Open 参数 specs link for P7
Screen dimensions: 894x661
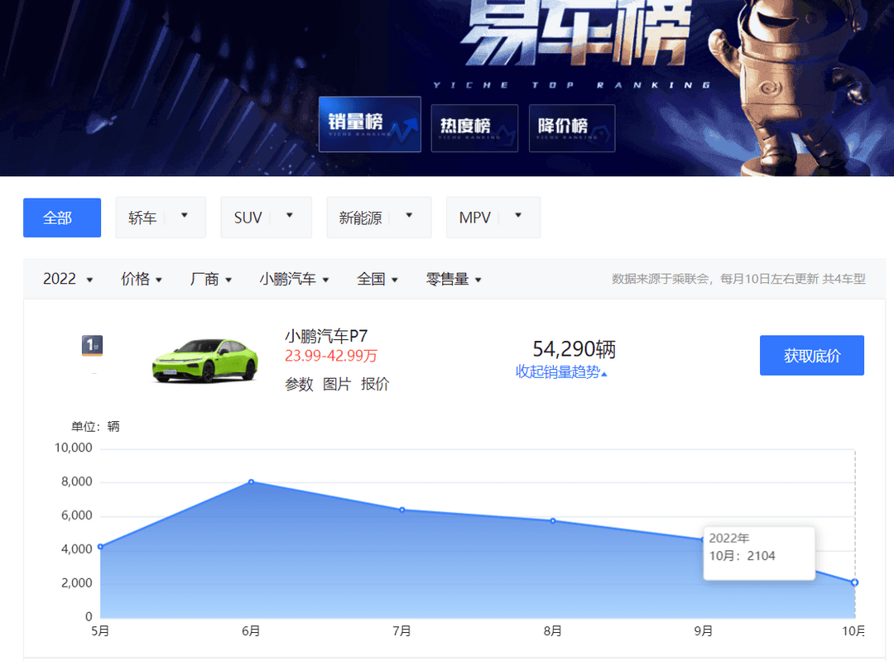(299, 384)
